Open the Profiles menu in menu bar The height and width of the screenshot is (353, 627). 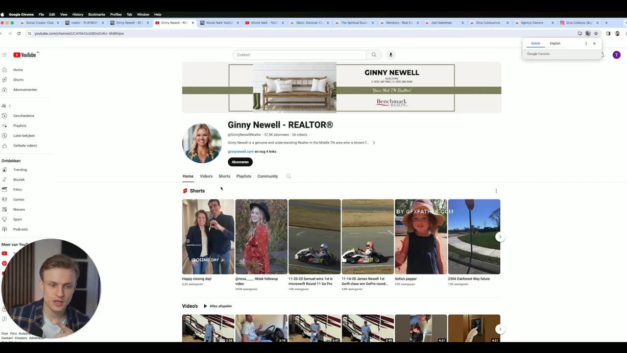[116, 14]
